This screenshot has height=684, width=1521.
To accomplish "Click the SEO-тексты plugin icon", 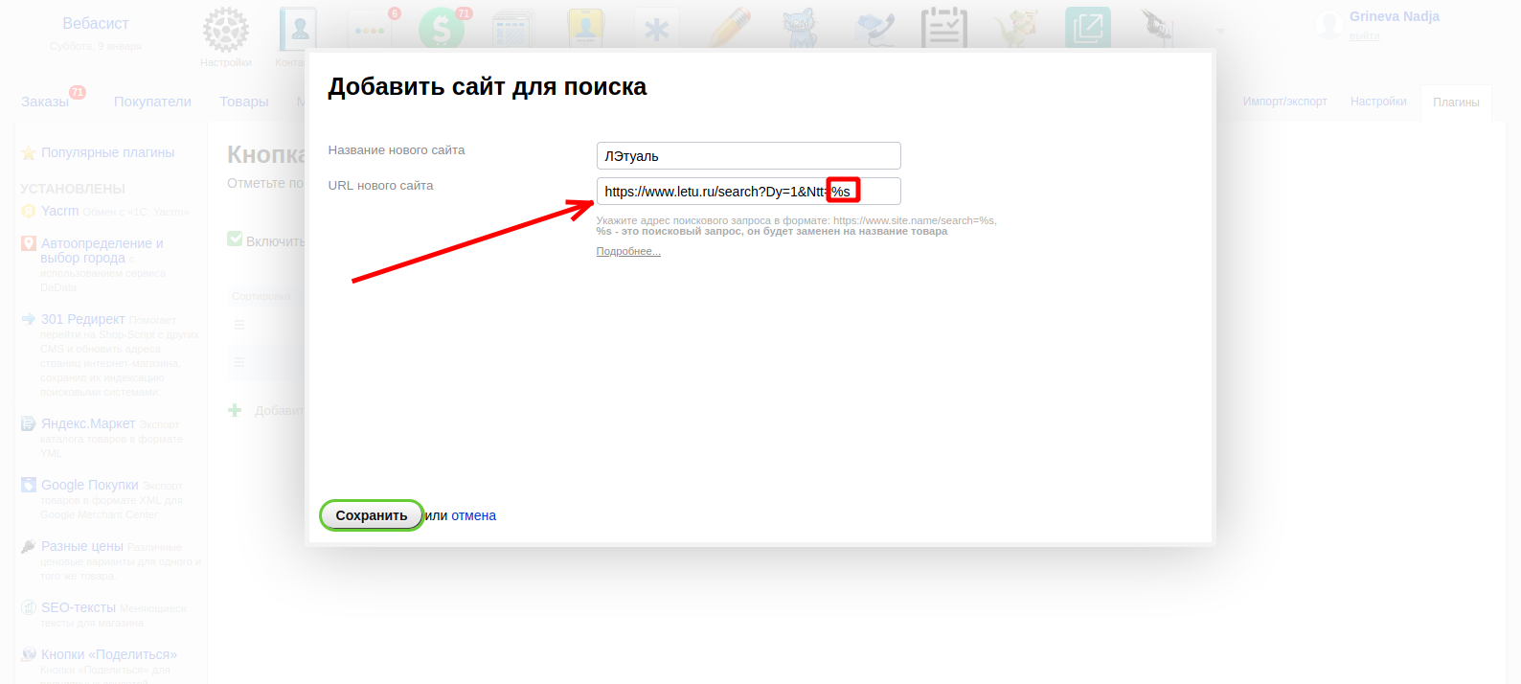I will [x=29, y=607].
